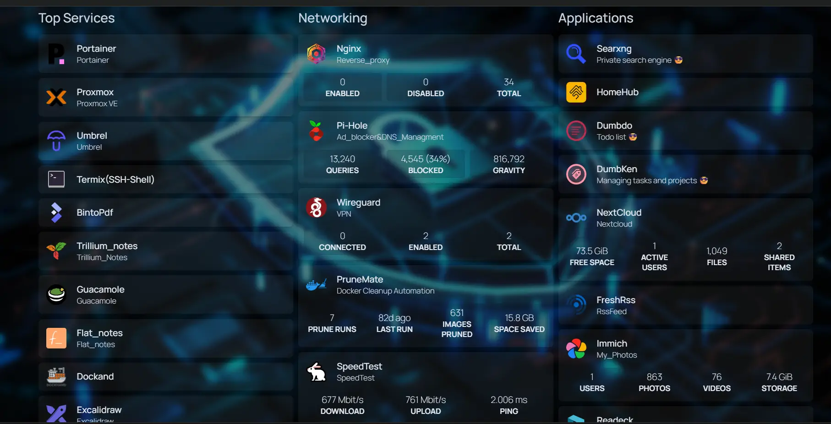Click the Dumbdo todo list icon
This screenshot has width=831, height=424.
[x=576, y=131]
